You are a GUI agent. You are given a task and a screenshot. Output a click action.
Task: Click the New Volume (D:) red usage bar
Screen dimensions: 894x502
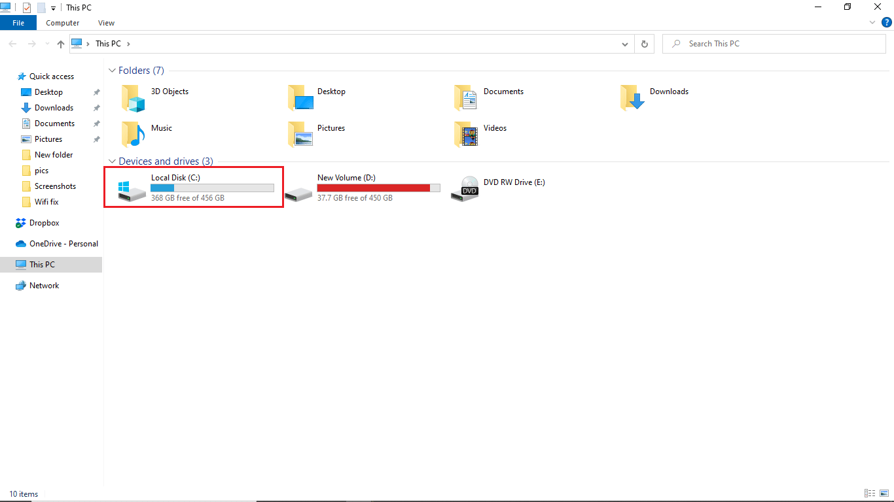click(378, 188)
